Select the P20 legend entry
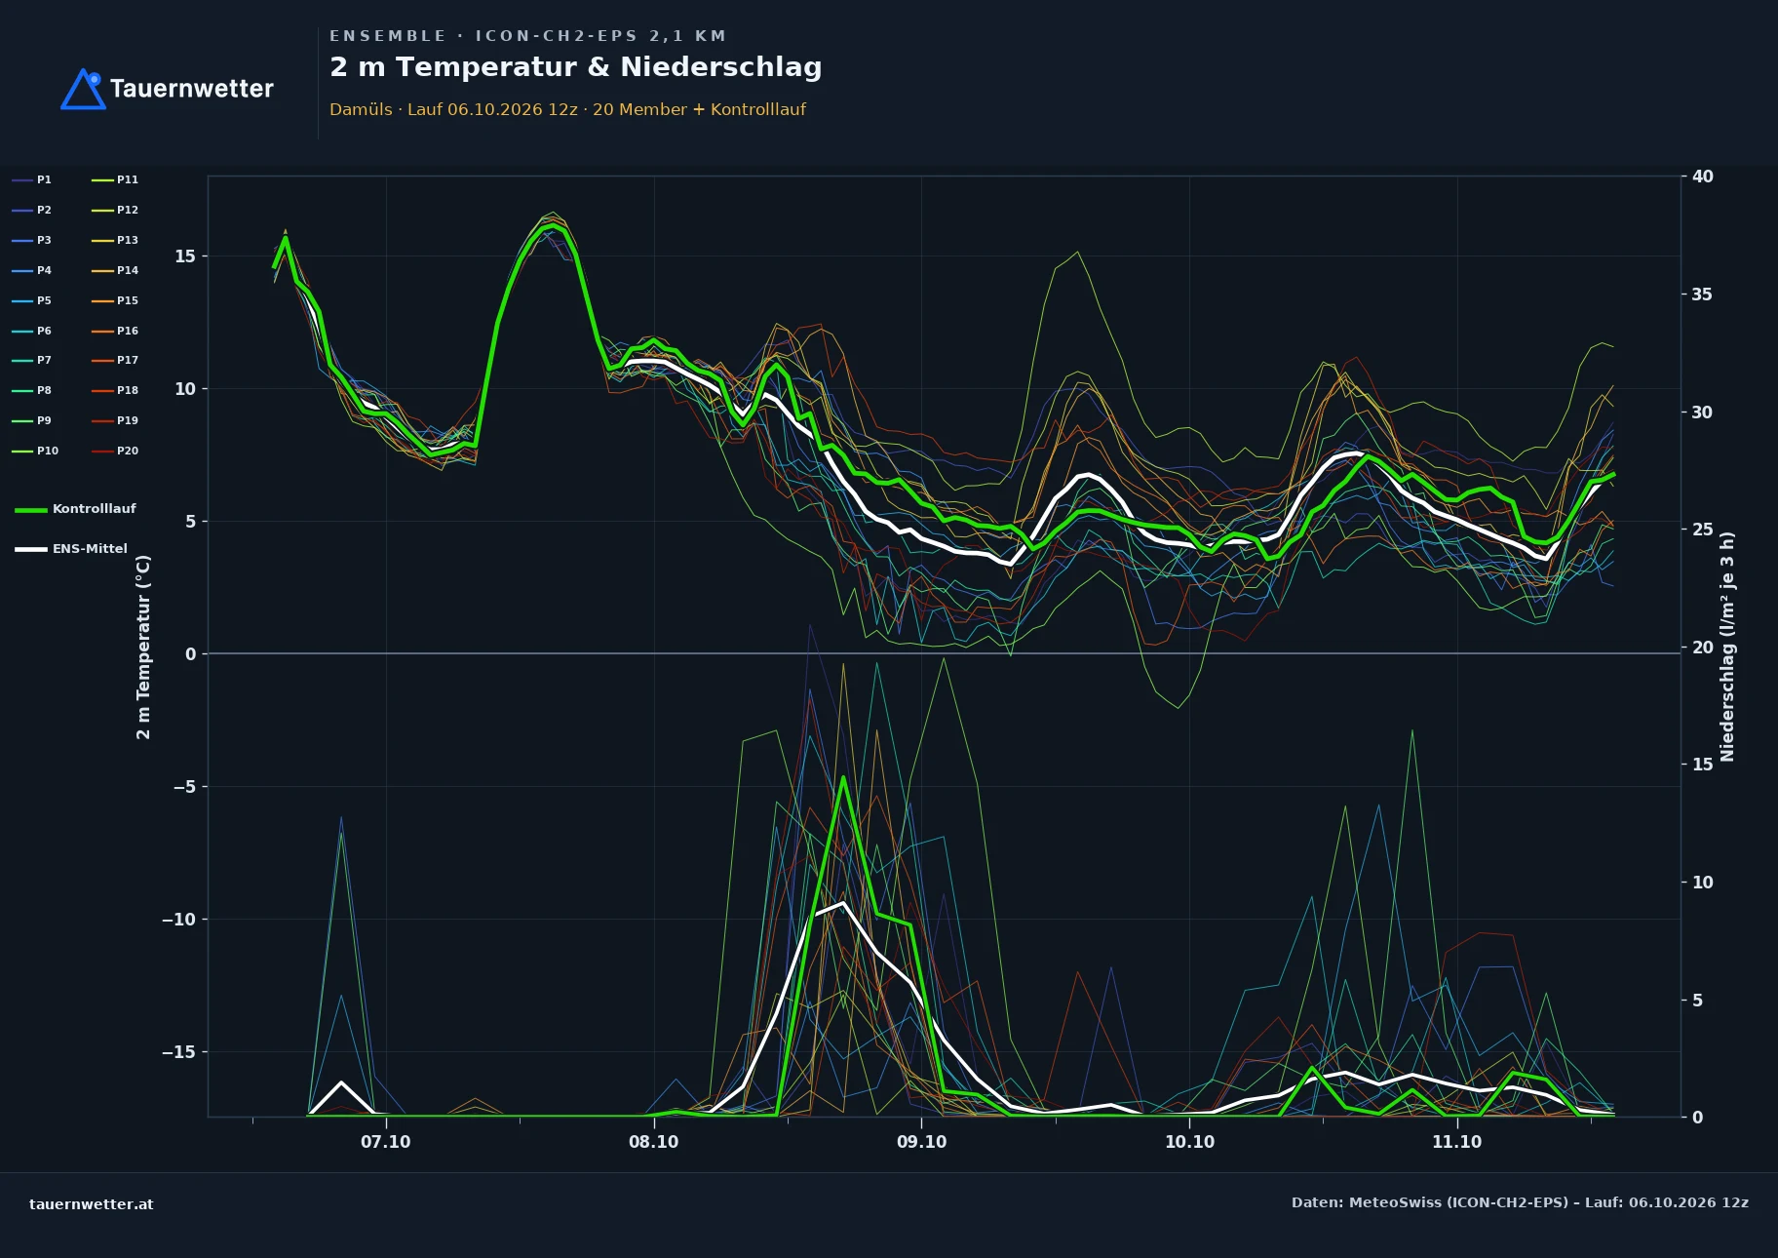 point(115,451)
